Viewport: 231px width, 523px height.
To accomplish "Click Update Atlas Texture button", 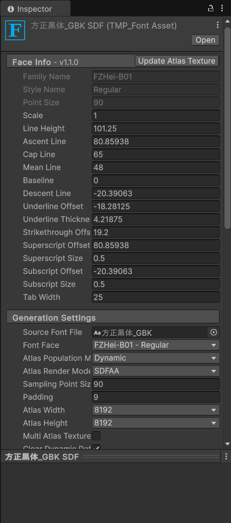I will click(176, 61).
